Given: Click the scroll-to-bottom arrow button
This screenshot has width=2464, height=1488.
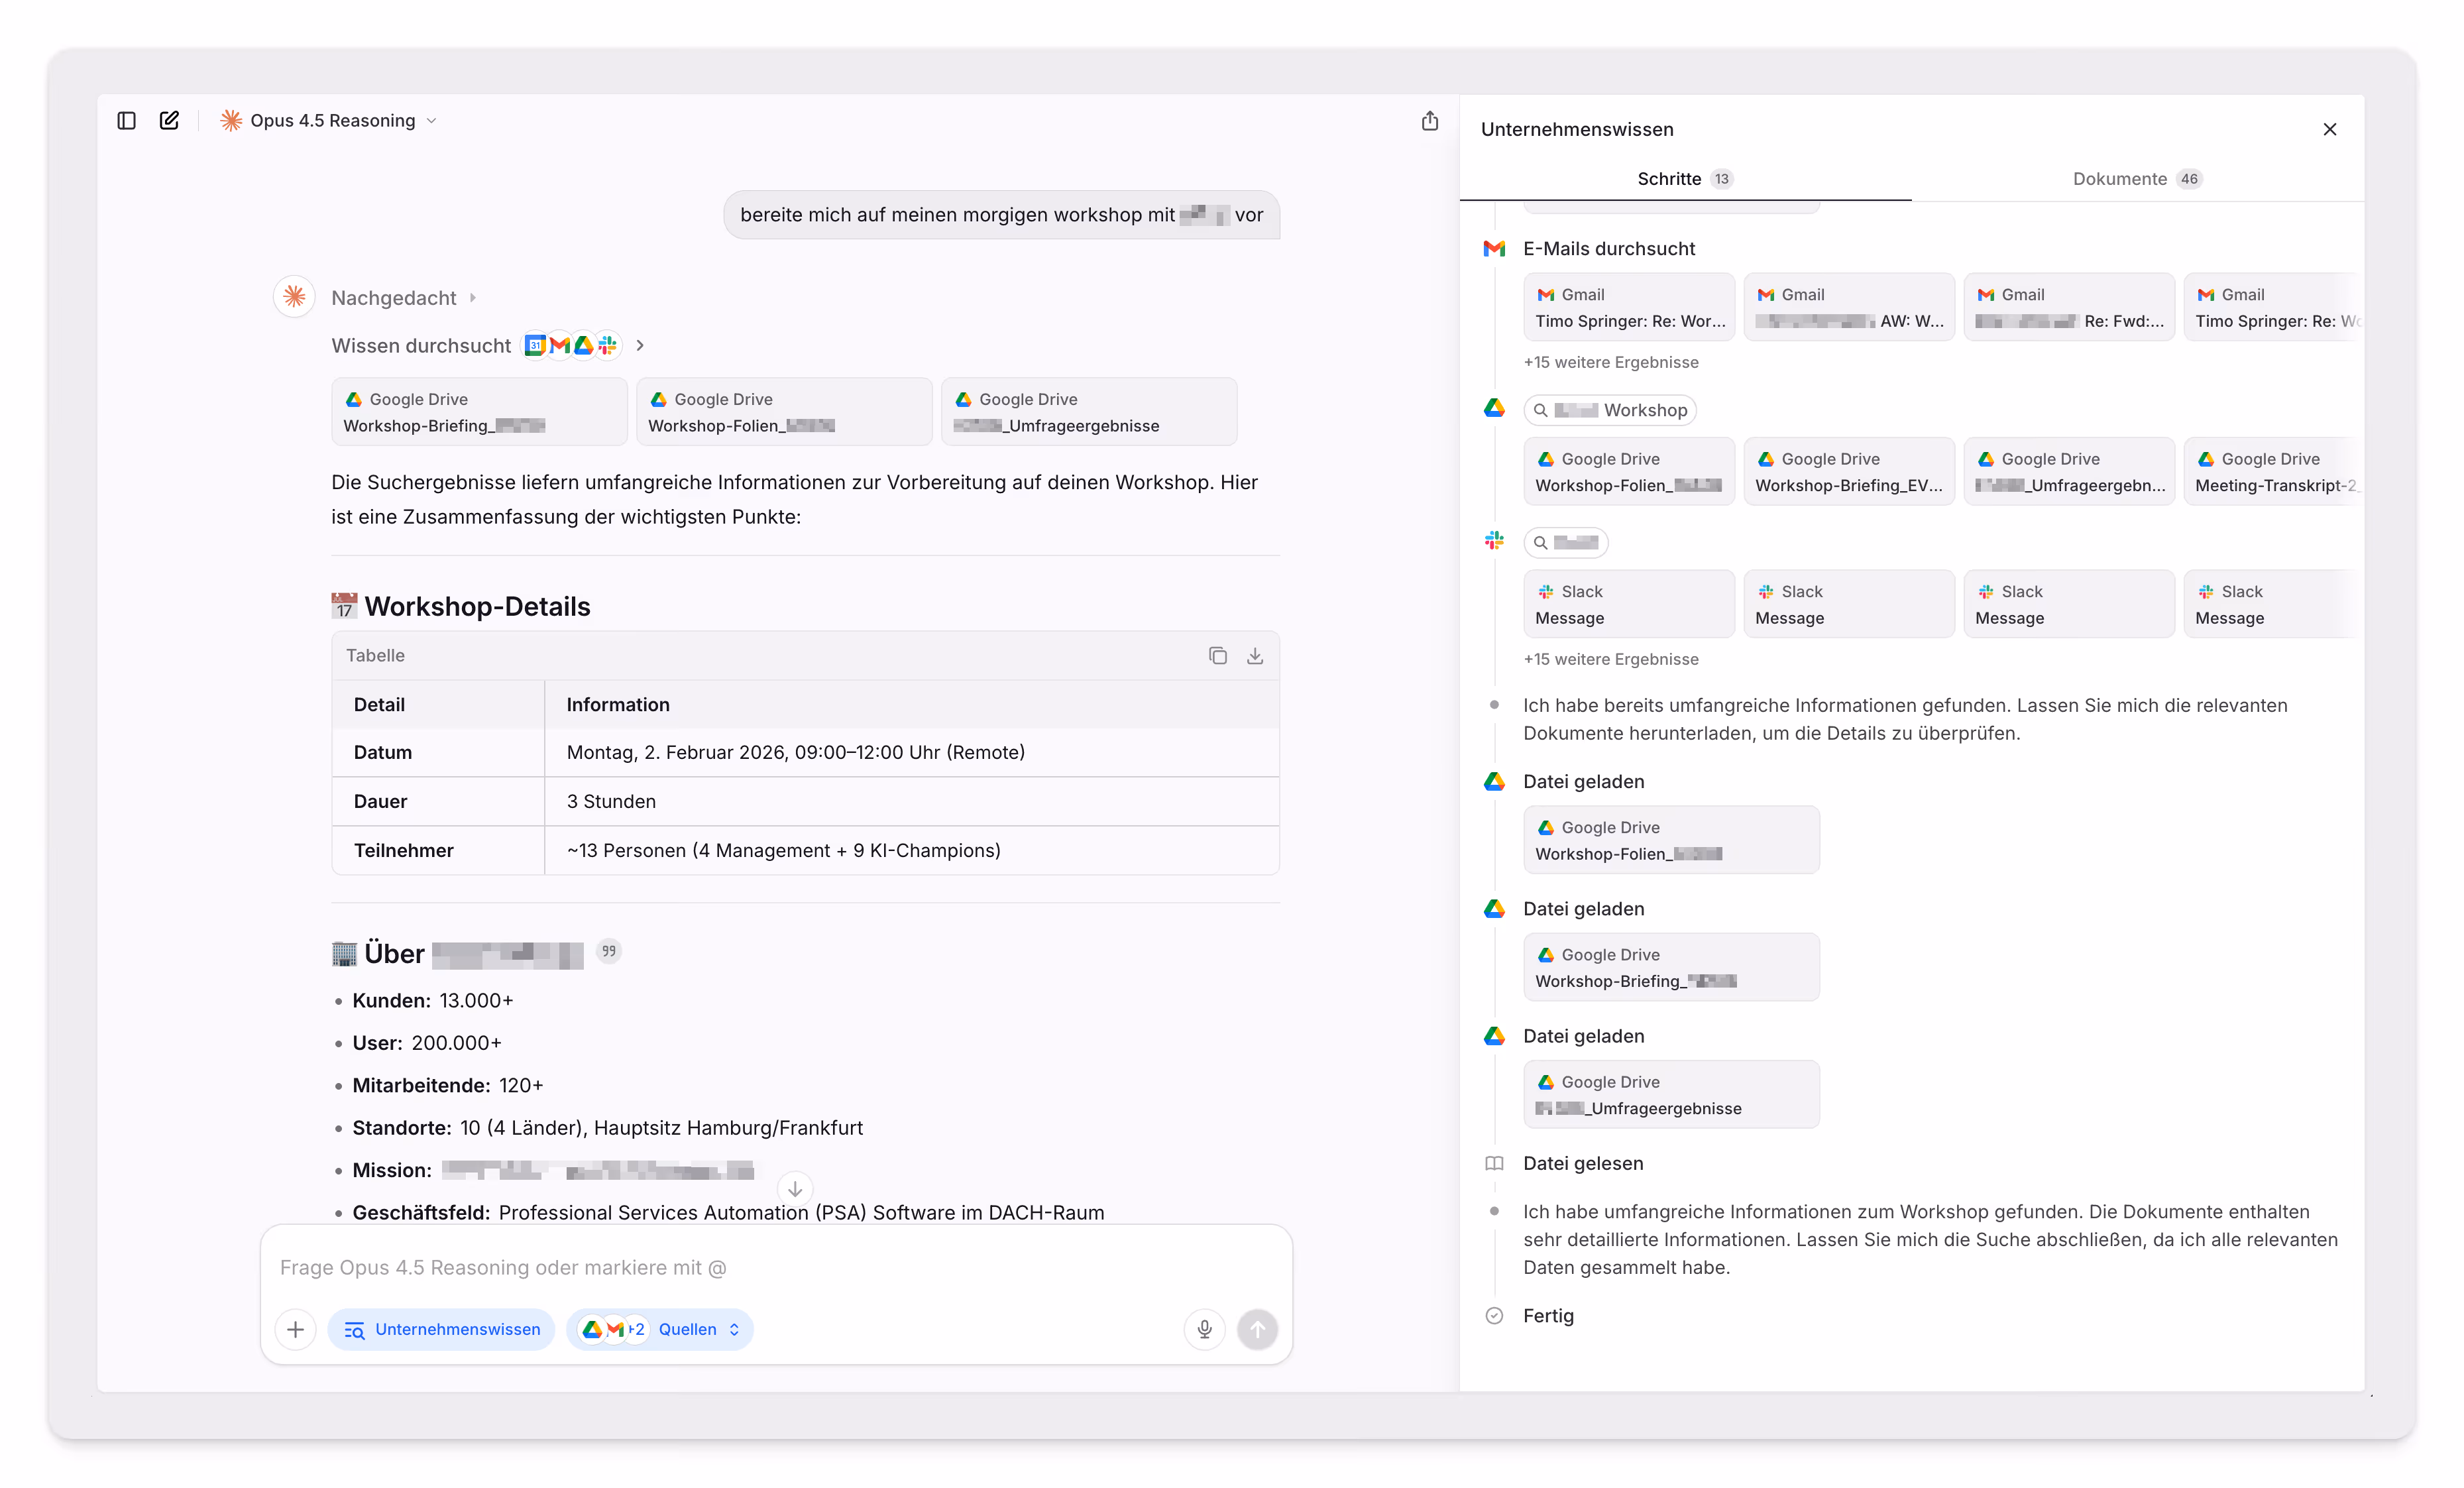Looking at the screenshot, I should 795,1189.
